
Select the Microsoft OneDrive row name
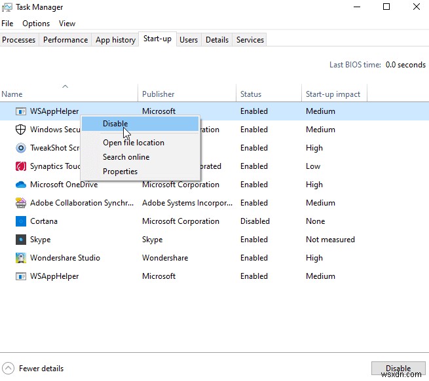tap(64, 185)
